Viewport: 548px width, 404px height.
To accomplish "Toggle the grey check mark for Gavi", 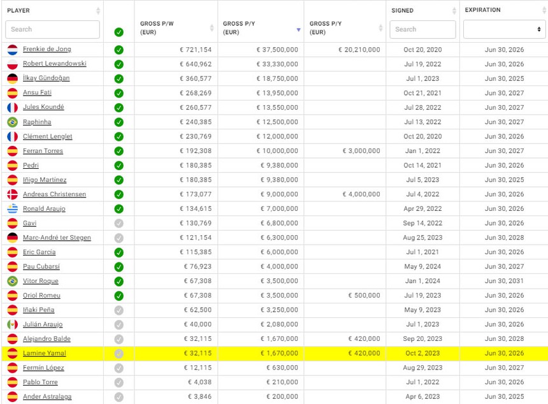I will click(x=119, y=223).
